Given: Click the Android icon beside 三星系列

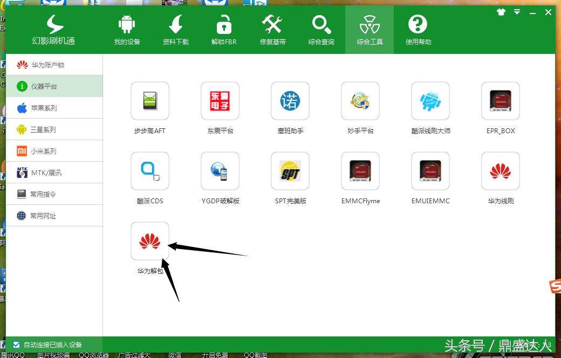Looking at the screenshot, I should [22, 129].
